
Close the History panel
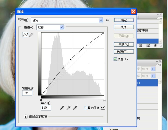[161, 14]
